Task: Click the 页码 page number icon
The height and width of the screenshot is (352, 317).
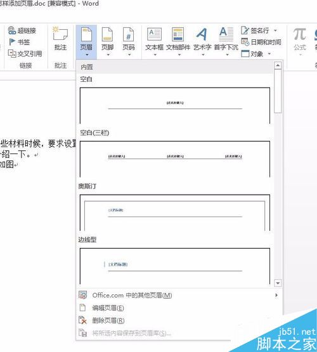Action: pyautogui.click(x=128, y=34)
